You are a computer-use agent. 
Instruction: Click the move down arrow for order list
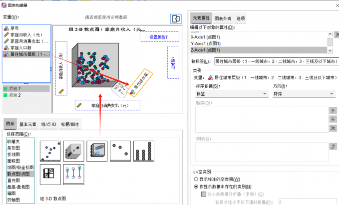point(333,119)
